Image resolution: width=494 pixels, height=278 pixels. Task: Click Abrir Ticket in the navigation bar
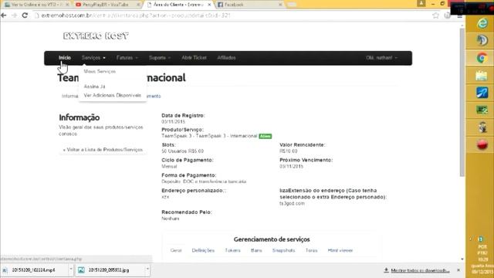(x=194, y=58)
